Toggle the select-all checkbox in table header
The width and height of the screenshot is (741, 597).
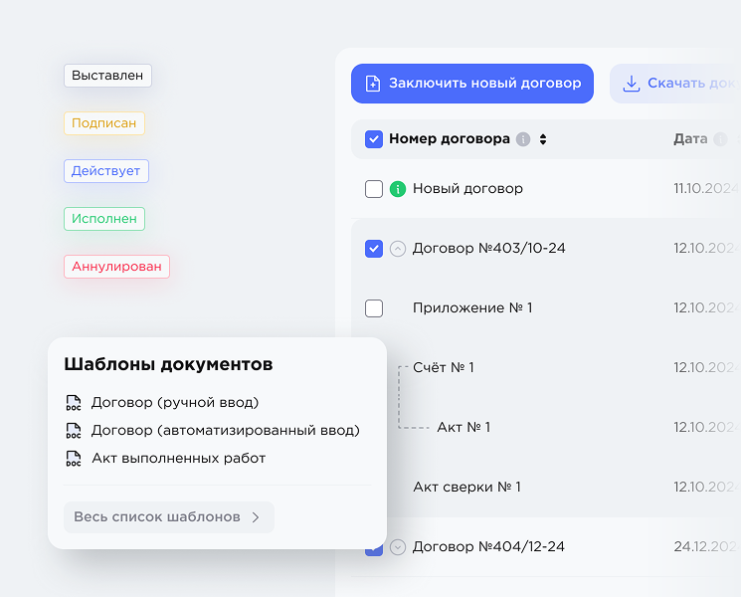tap(374, 139)
